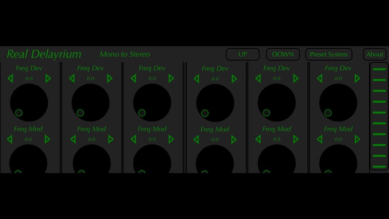Click the Freq Dev knob in third column
Viewport: 389px width, 219px height.
coord(152,103)
